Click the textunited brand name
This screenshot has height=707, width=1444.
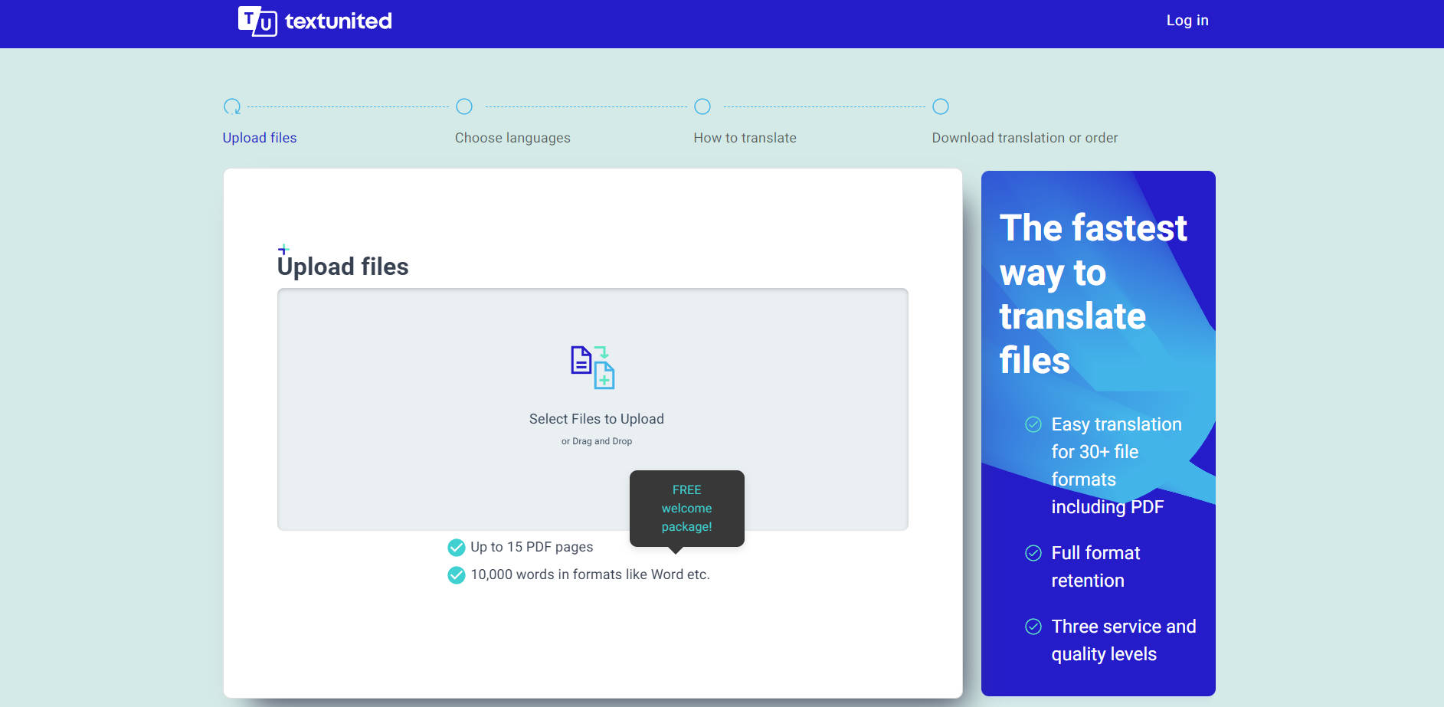pos(338,21)
